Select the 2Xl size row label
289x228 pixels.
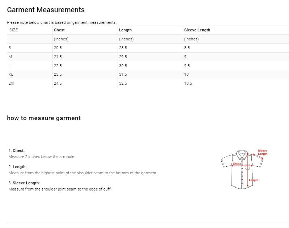(x=11, y=83)
